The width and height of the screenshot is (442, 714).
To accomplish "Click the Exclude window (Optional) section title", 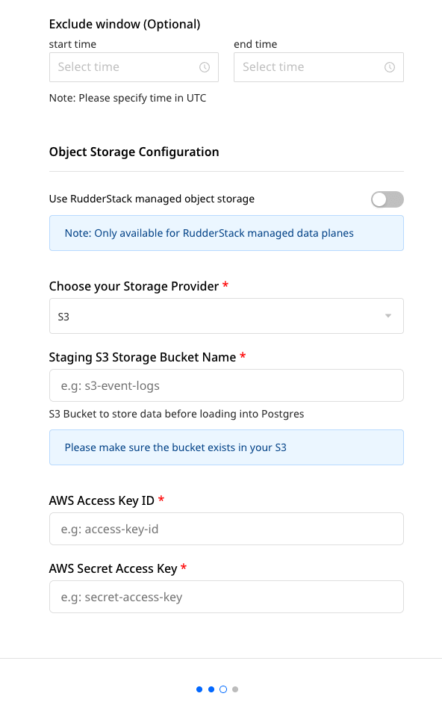I will 124,24.
